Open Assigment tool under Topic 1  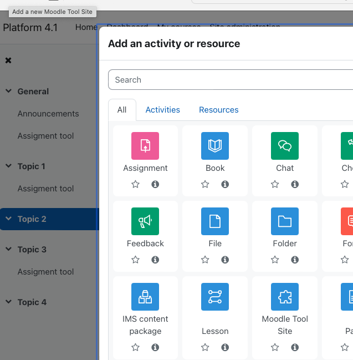click(x=45, y=189)
